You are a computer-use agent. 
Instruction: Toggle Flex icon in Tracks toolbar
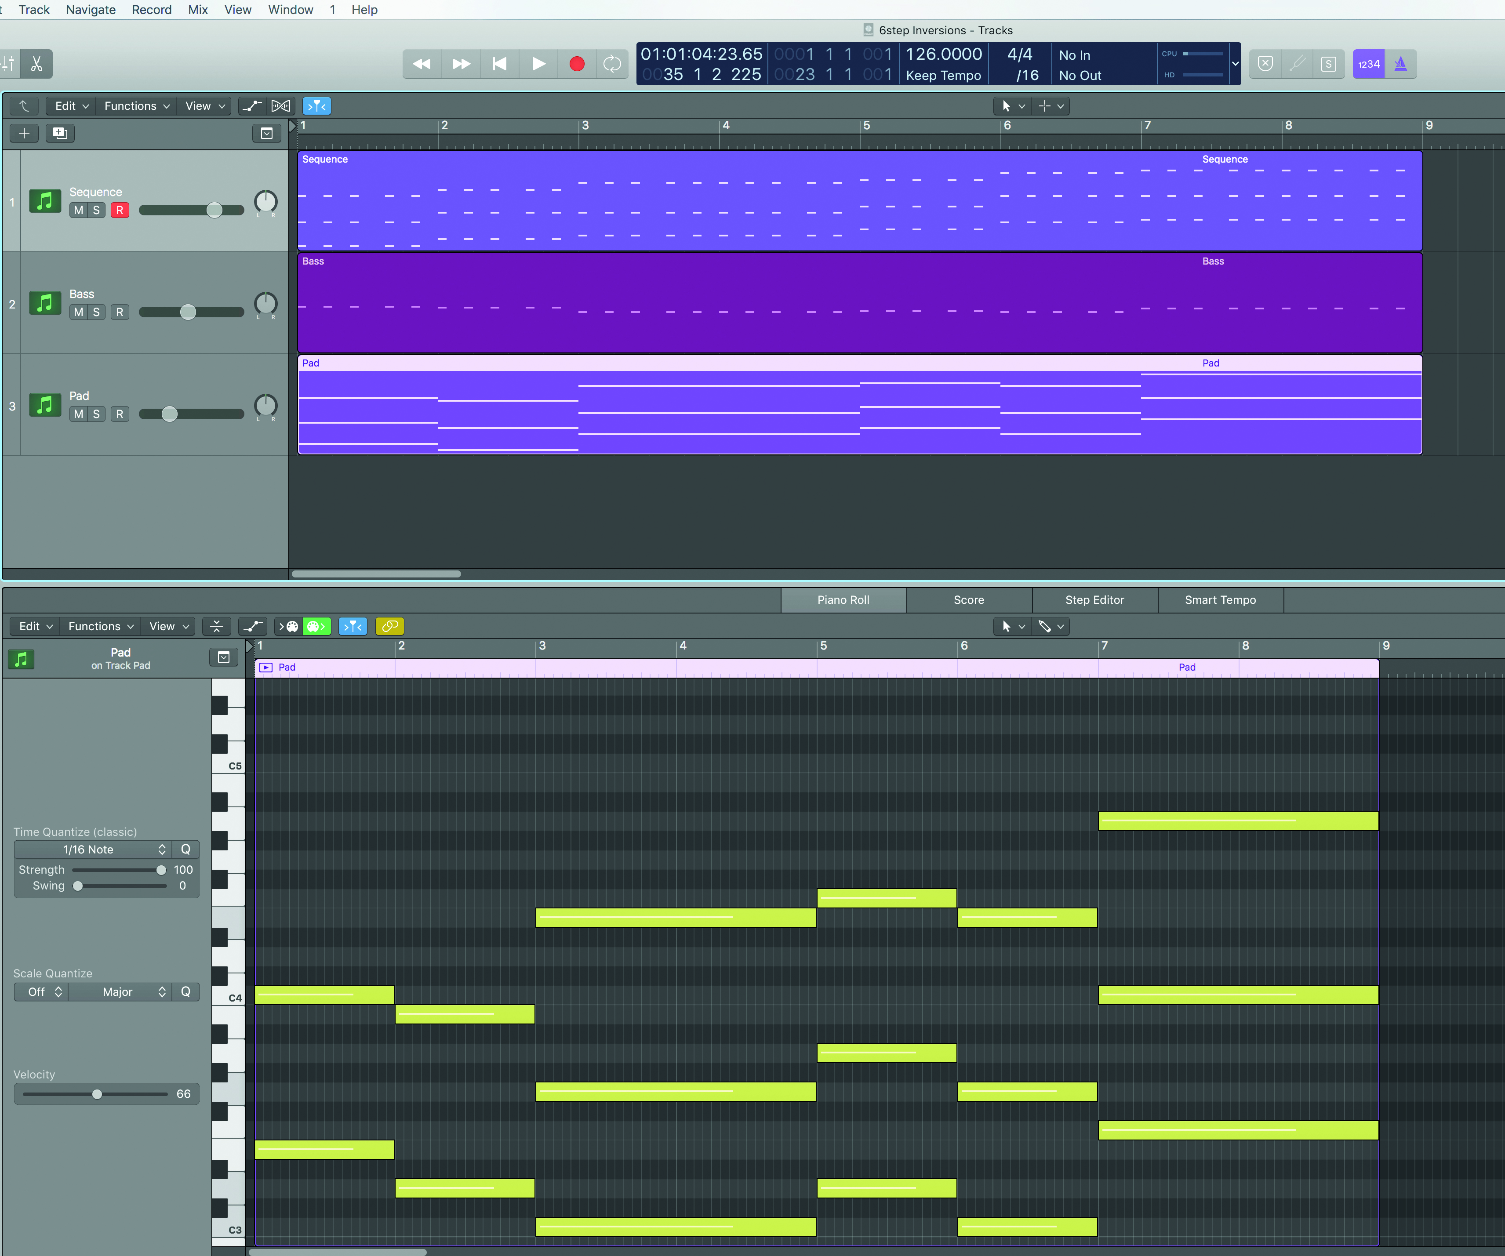pyautogui.click(x=280, y=106)
